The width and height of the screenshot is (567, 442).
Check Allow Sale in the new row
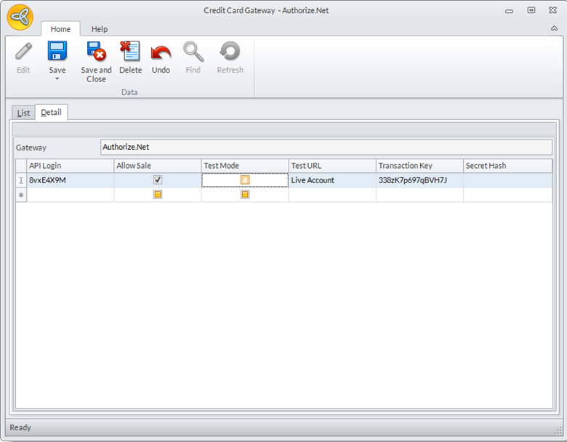click(158, 195)
